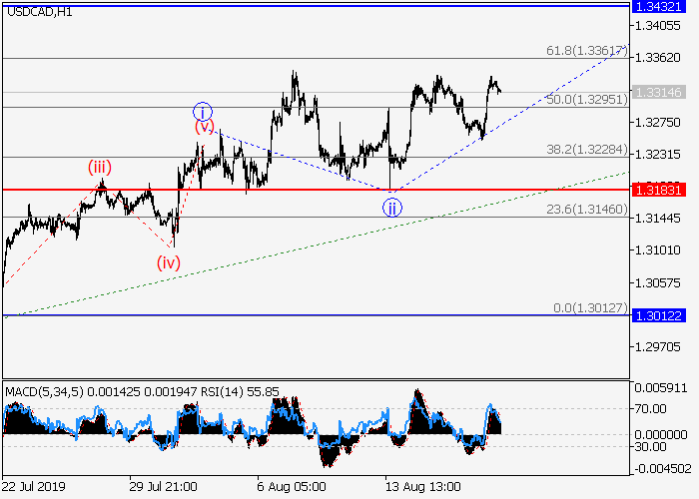This screenshot has height=499, width=699.
Task: Click the red horizontal support line
Action: pyautogui.click(x=300, y=189)
